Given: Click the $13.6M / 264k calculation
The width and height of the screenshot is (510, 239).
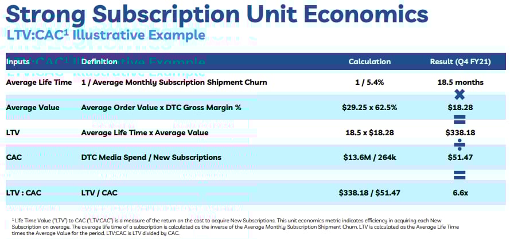Looking at the screenshot, I should point(369,158).
